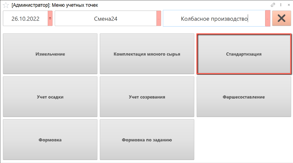Click the get link chain icon
293x163 pixels.
pos(273,5)
